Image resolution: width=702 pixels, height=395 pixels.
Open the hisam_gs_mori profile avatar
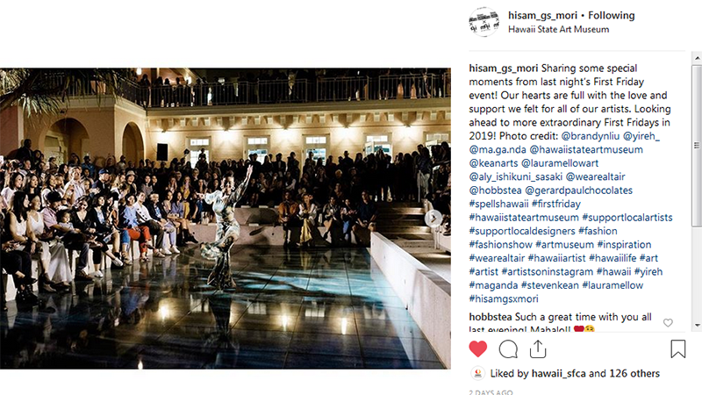coord(484,21)
